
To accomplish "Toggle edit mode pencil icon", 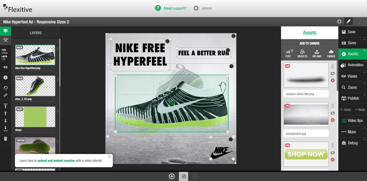I will click(348, 21).
